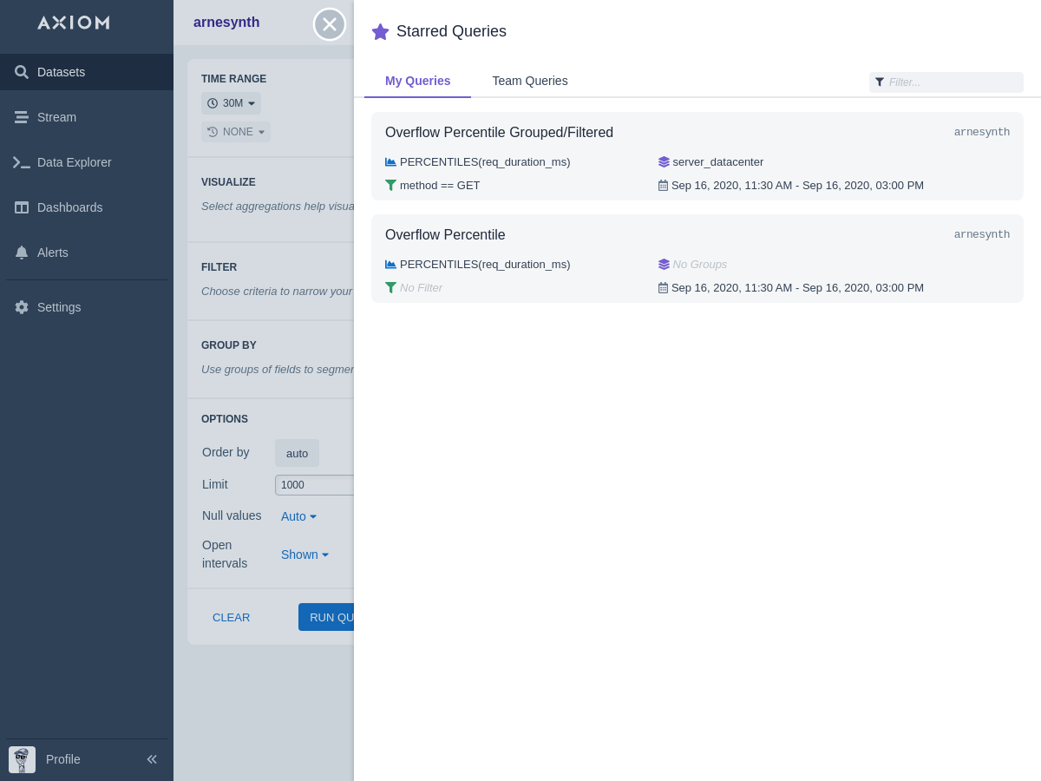The height and width of the screenshot is (781, 1041).
Task: Click the Axiom logo
Action: tap(74, 23)
